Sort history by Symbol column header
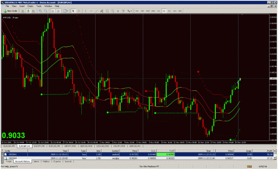The width and height of the screenshot is (278, 169). (111, 151)
